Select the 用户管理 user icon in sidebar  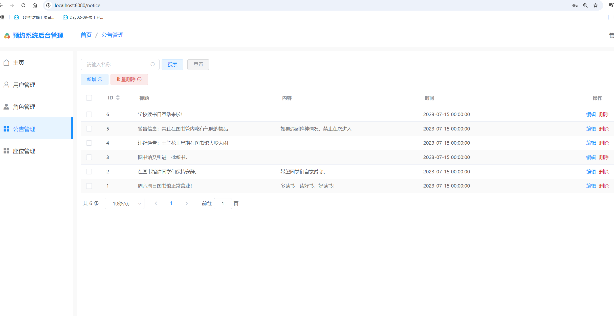(7, 85)
